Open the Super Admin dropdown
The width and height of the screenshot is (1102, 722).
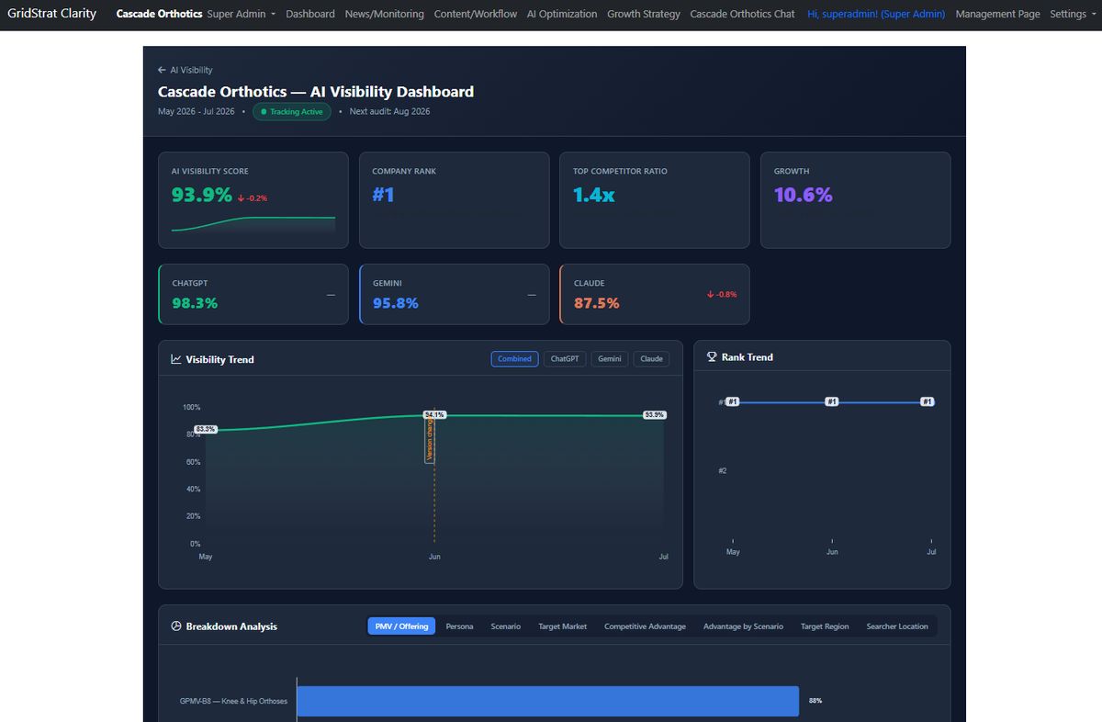242,14
